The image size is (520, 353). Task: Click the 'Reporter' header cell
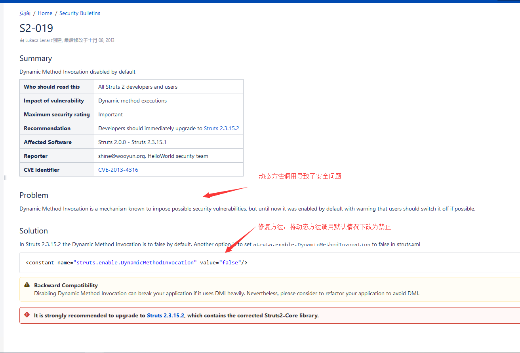tap(57, 156)
